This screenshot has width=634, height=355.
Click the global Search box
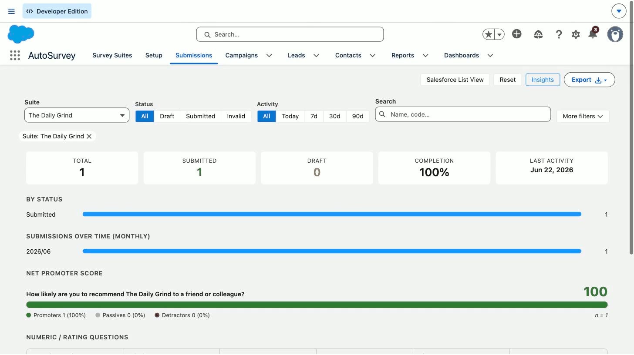(290, 34)
